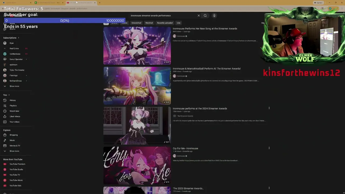Open Liked videos
This screenshot has width=345, height=194.
15,116
